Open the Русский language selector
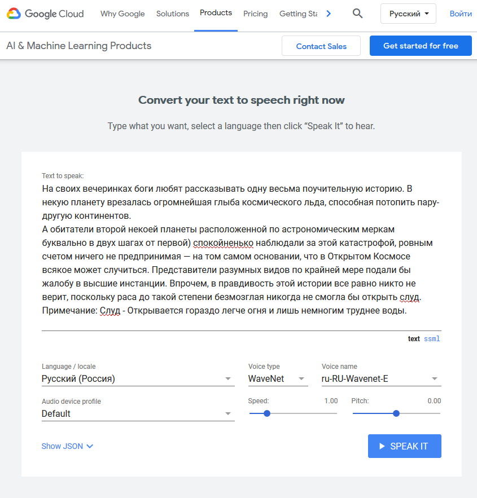This screenshot has width=477, height=498. coord(408,14)
